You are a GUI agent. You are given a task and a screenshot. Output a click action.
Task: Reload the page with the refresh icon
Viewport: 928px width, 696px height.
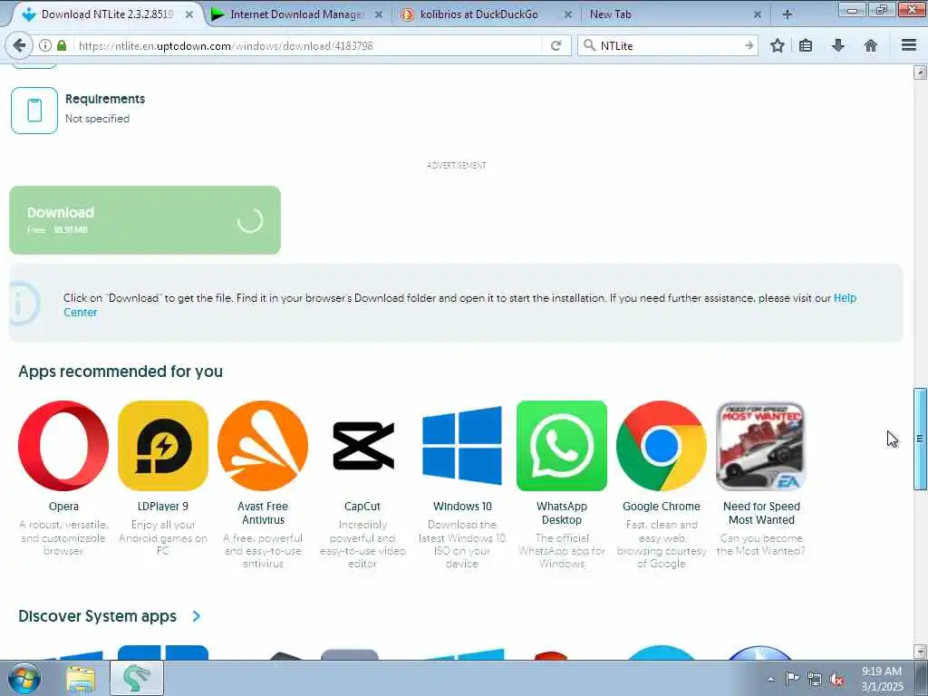coord(556,45)
